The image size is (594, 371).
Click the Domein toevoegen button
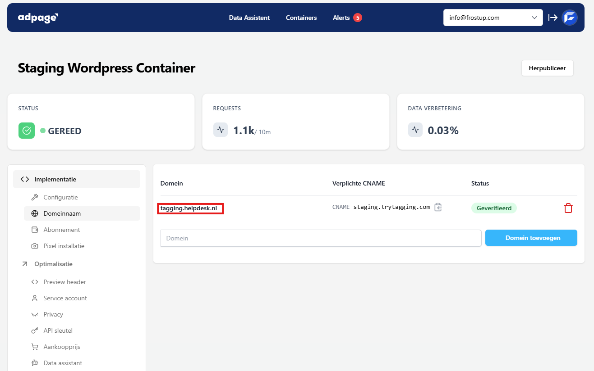[531, 238]
